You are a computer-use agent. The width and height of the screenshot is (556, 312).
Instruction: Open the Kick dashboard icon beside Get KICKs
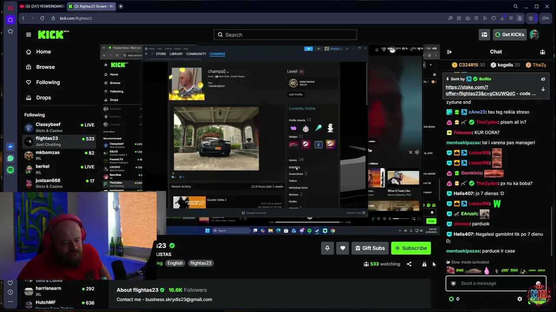point(484,35)
